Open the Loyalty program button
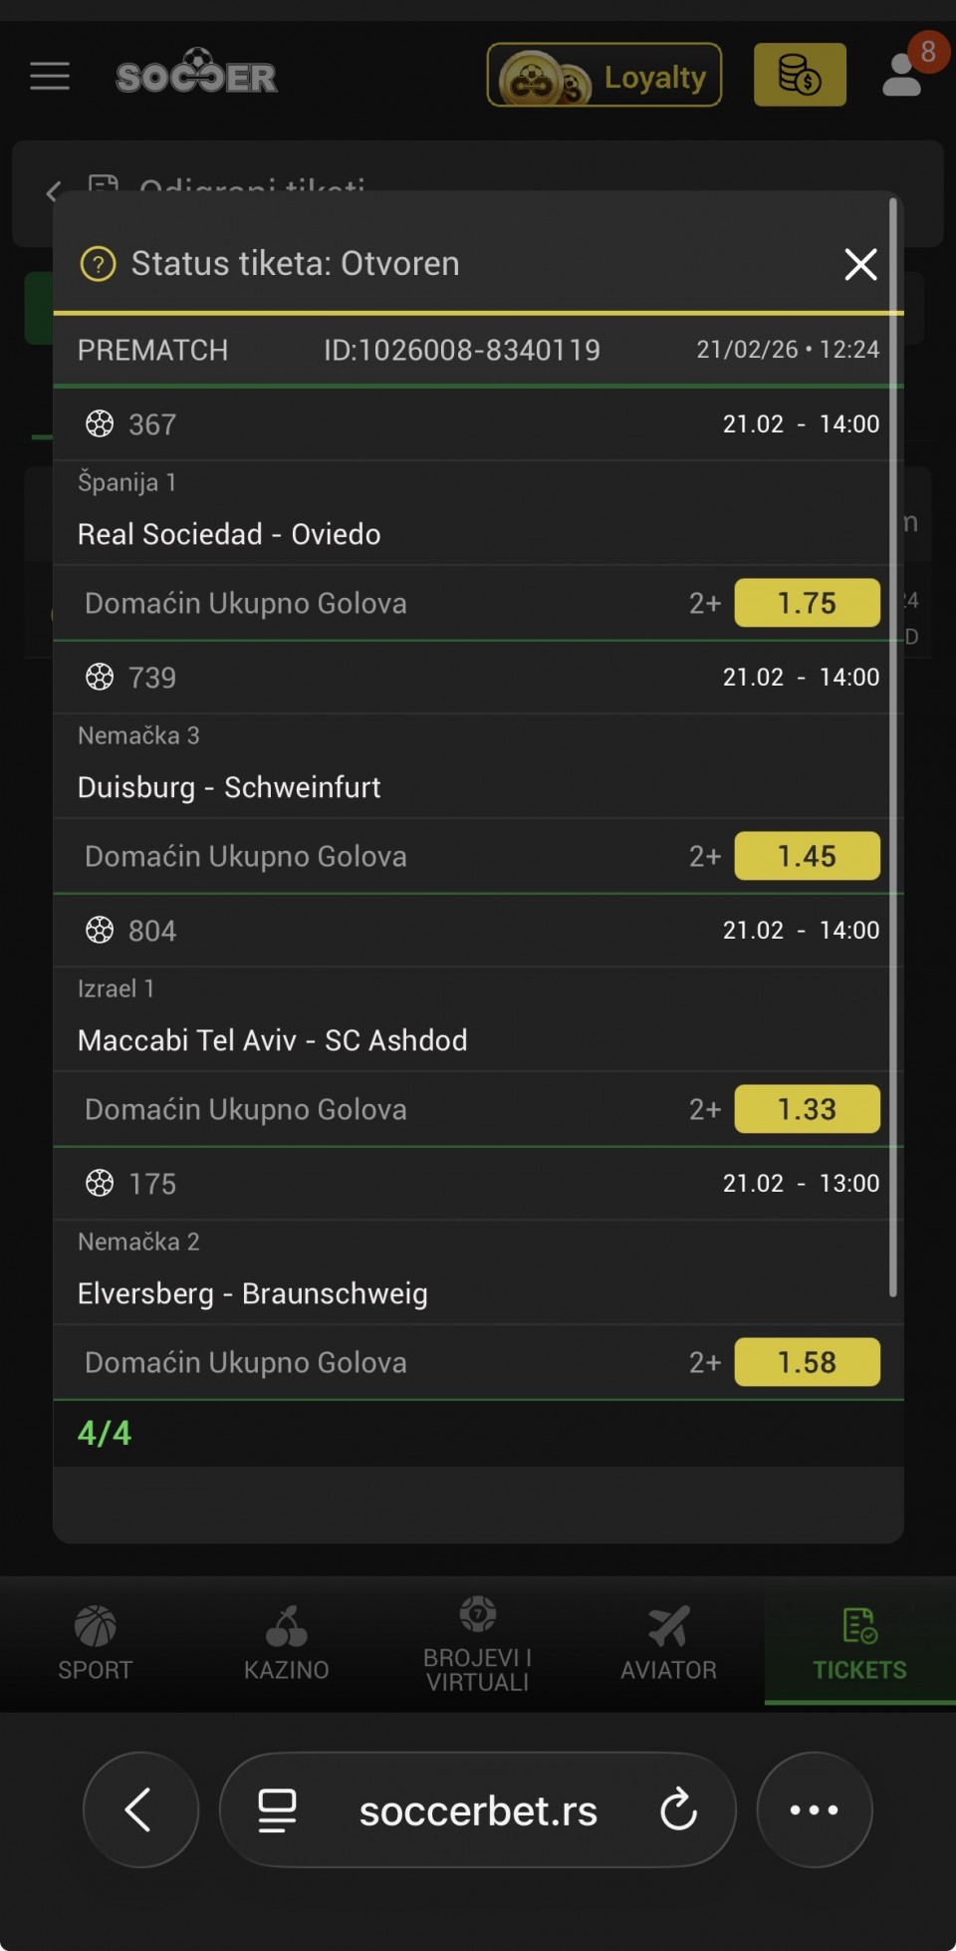This screenshot has width=956, height=1951. pos(603,76)
